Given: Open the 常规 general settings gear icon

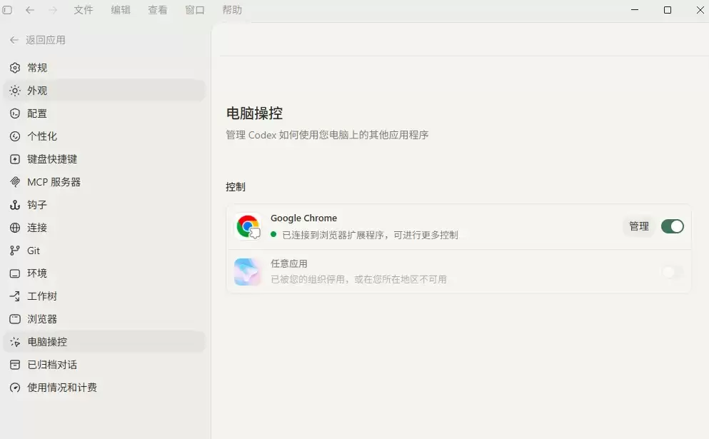Looking at the screenshot, I should [15, 68].
